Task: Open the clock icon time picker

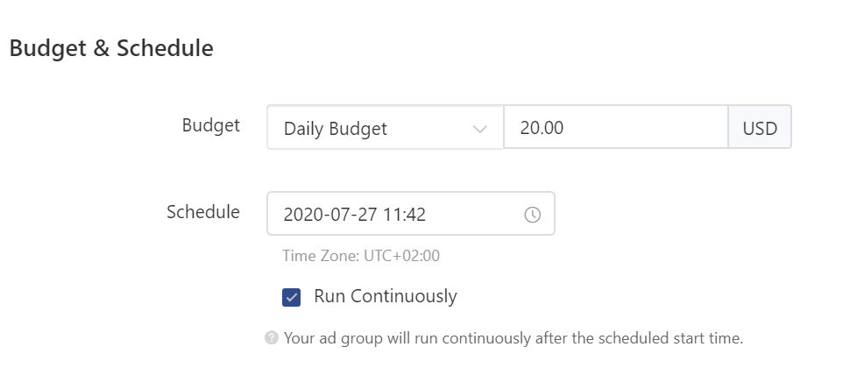Action: pos(533,215)
